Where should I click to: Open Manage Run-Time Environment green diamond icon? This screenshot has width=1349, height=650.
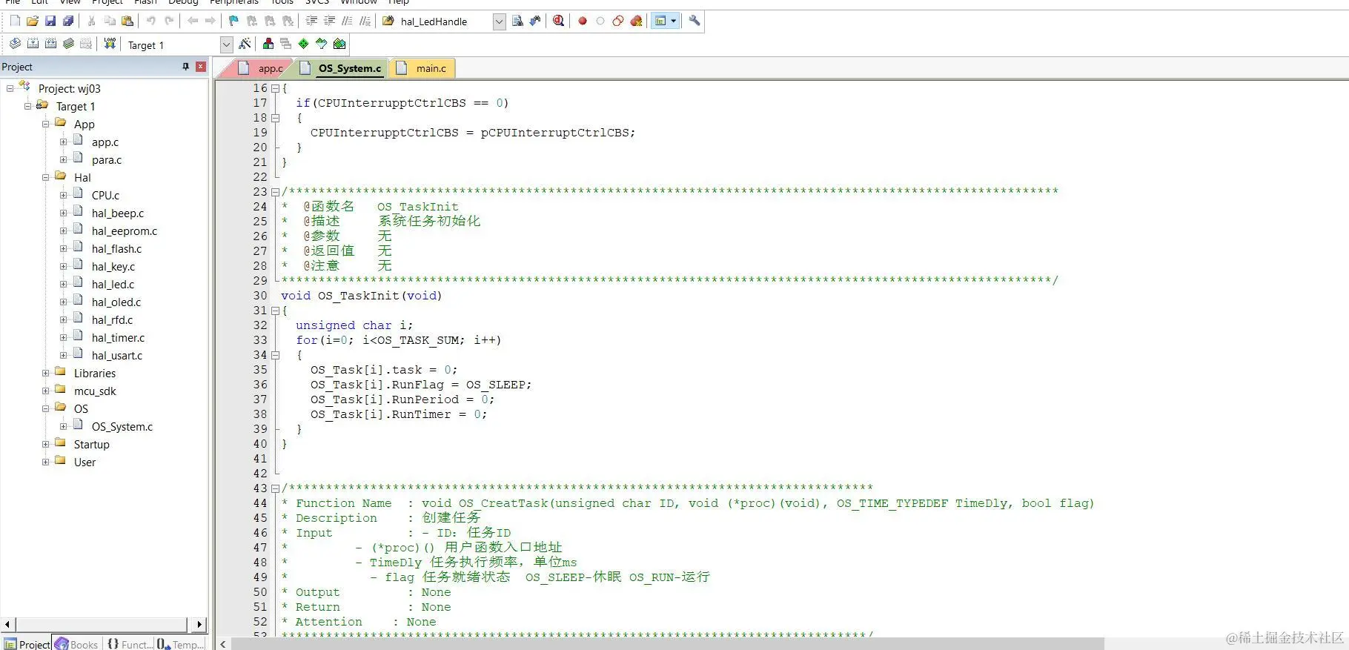pos(304,44)
